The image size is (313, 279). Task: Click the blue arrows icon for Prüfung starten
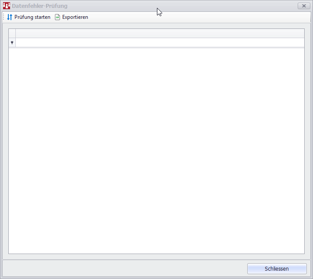10,17
